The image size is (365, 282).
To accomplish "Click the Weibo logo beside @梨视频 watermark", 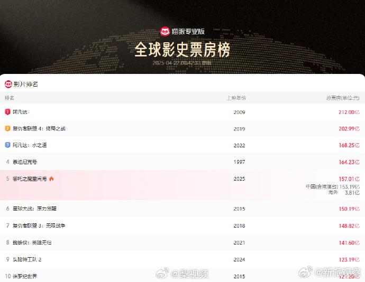I will coord(162,274).
